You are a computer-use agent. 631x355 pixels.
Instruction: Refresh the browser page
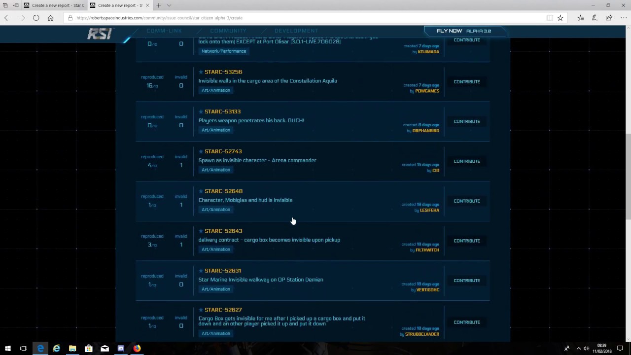click(x=36, y=18)
